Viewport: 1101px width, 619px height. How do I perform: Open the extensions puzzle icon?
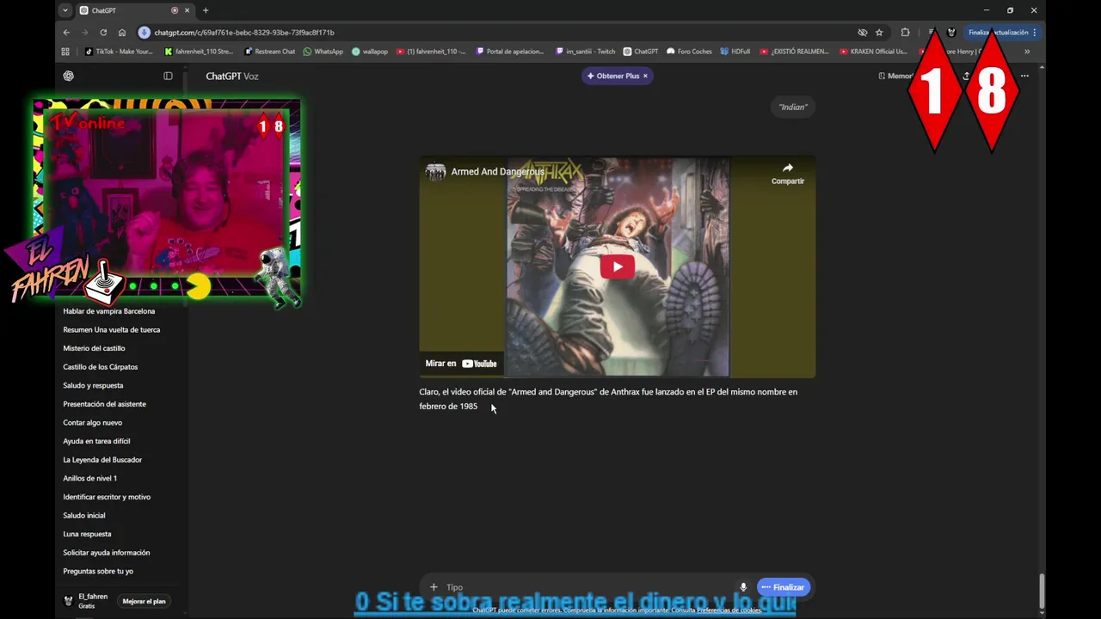(x=905, y=33)
